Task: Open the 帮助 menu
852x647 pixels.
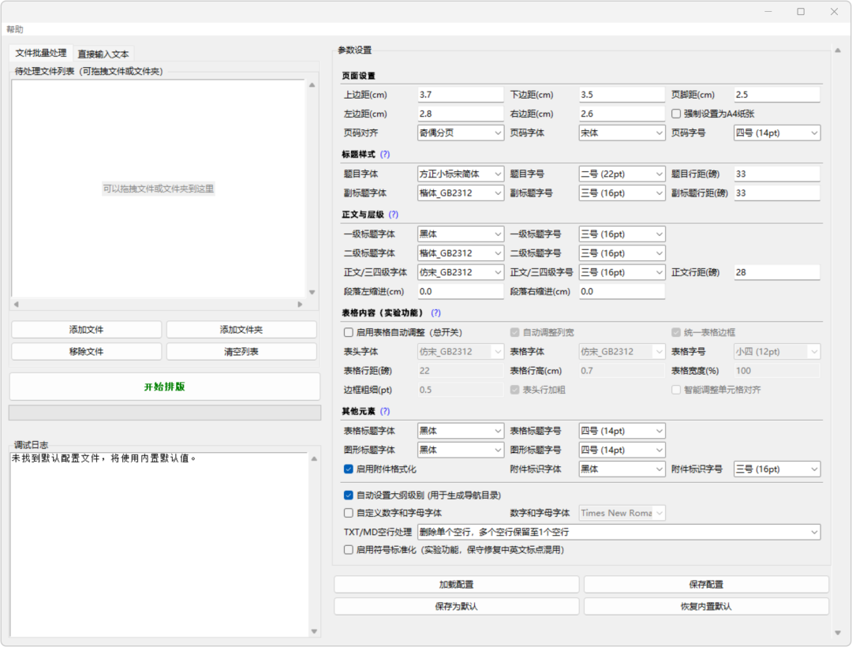Action: click(15, 29)
